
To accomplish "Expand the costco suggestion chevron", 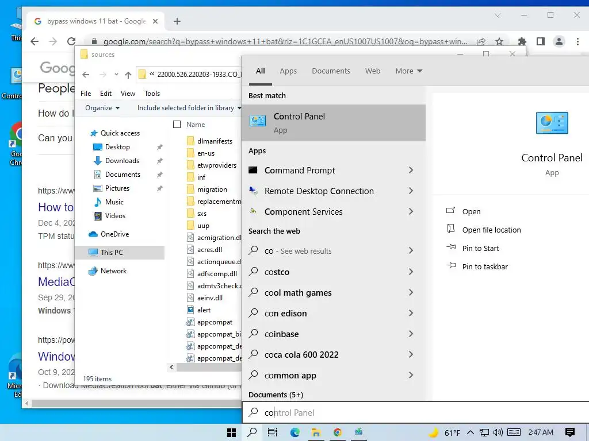I will pyautogui.click(x=411, y=272).
